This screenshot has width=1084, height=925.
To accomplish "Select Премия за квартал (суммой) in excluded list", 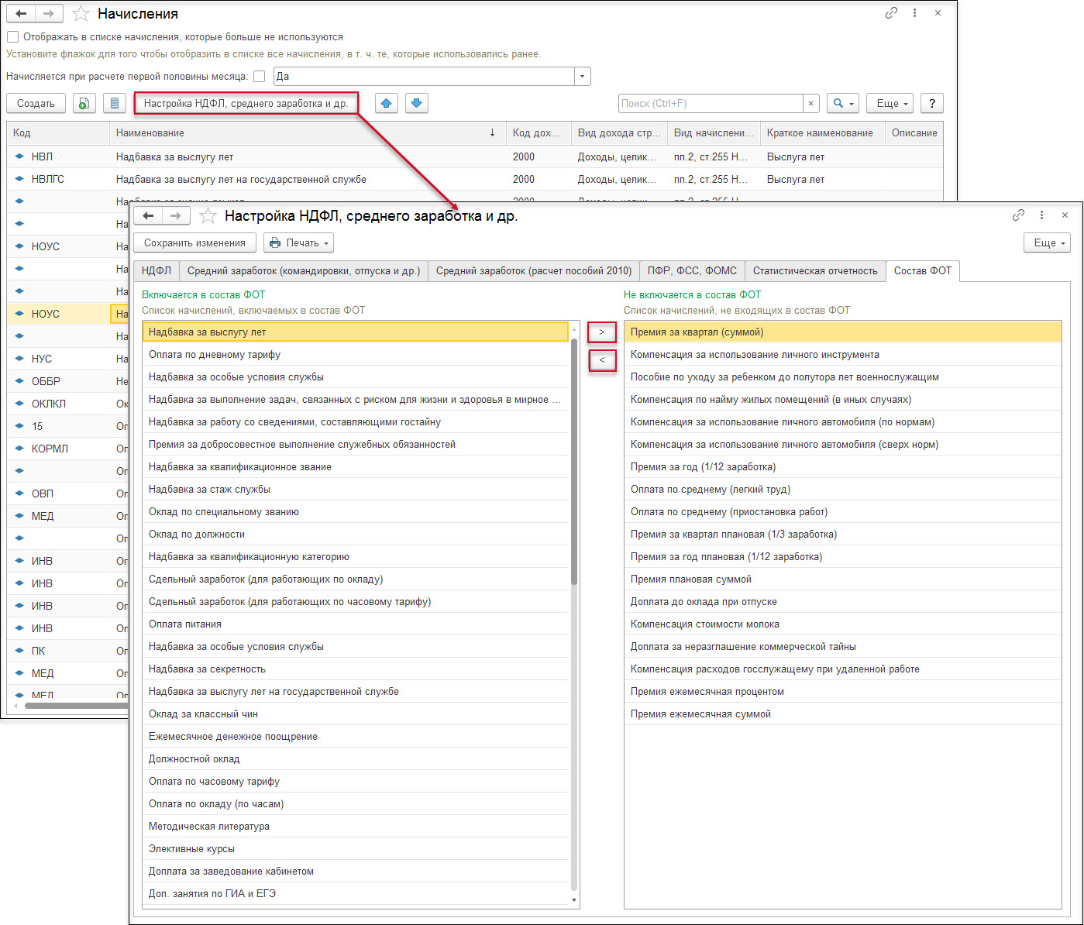I will point(843,332).
